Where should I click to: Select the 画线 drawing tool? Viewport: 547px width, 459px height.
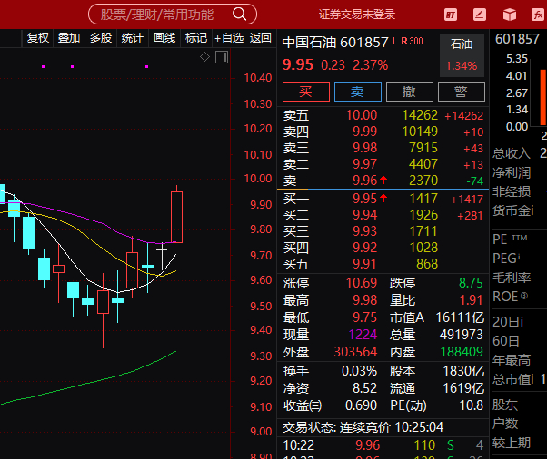(x=164, y=37)
